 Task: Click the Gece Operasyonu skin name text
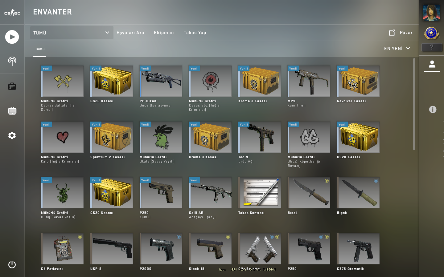click(155, 105)
